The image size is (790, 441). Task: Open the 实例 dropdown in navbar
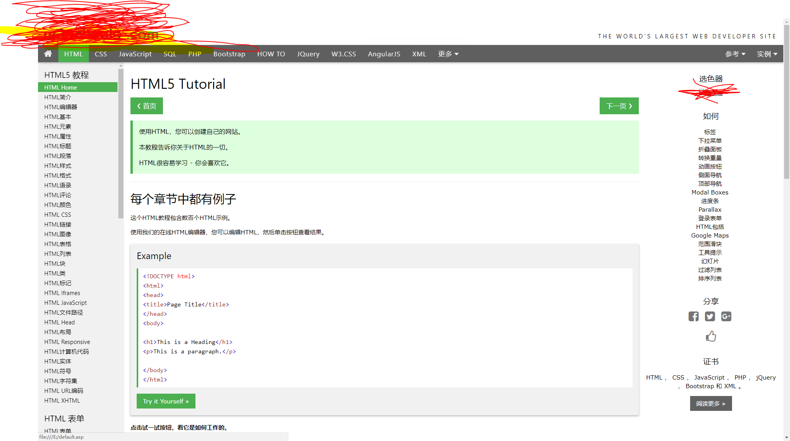click(766, 54)
